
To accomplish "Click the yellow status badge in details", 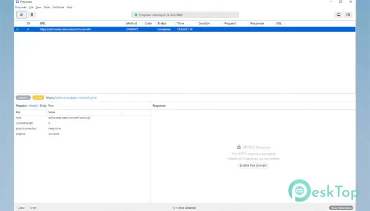I will (38, 98).
